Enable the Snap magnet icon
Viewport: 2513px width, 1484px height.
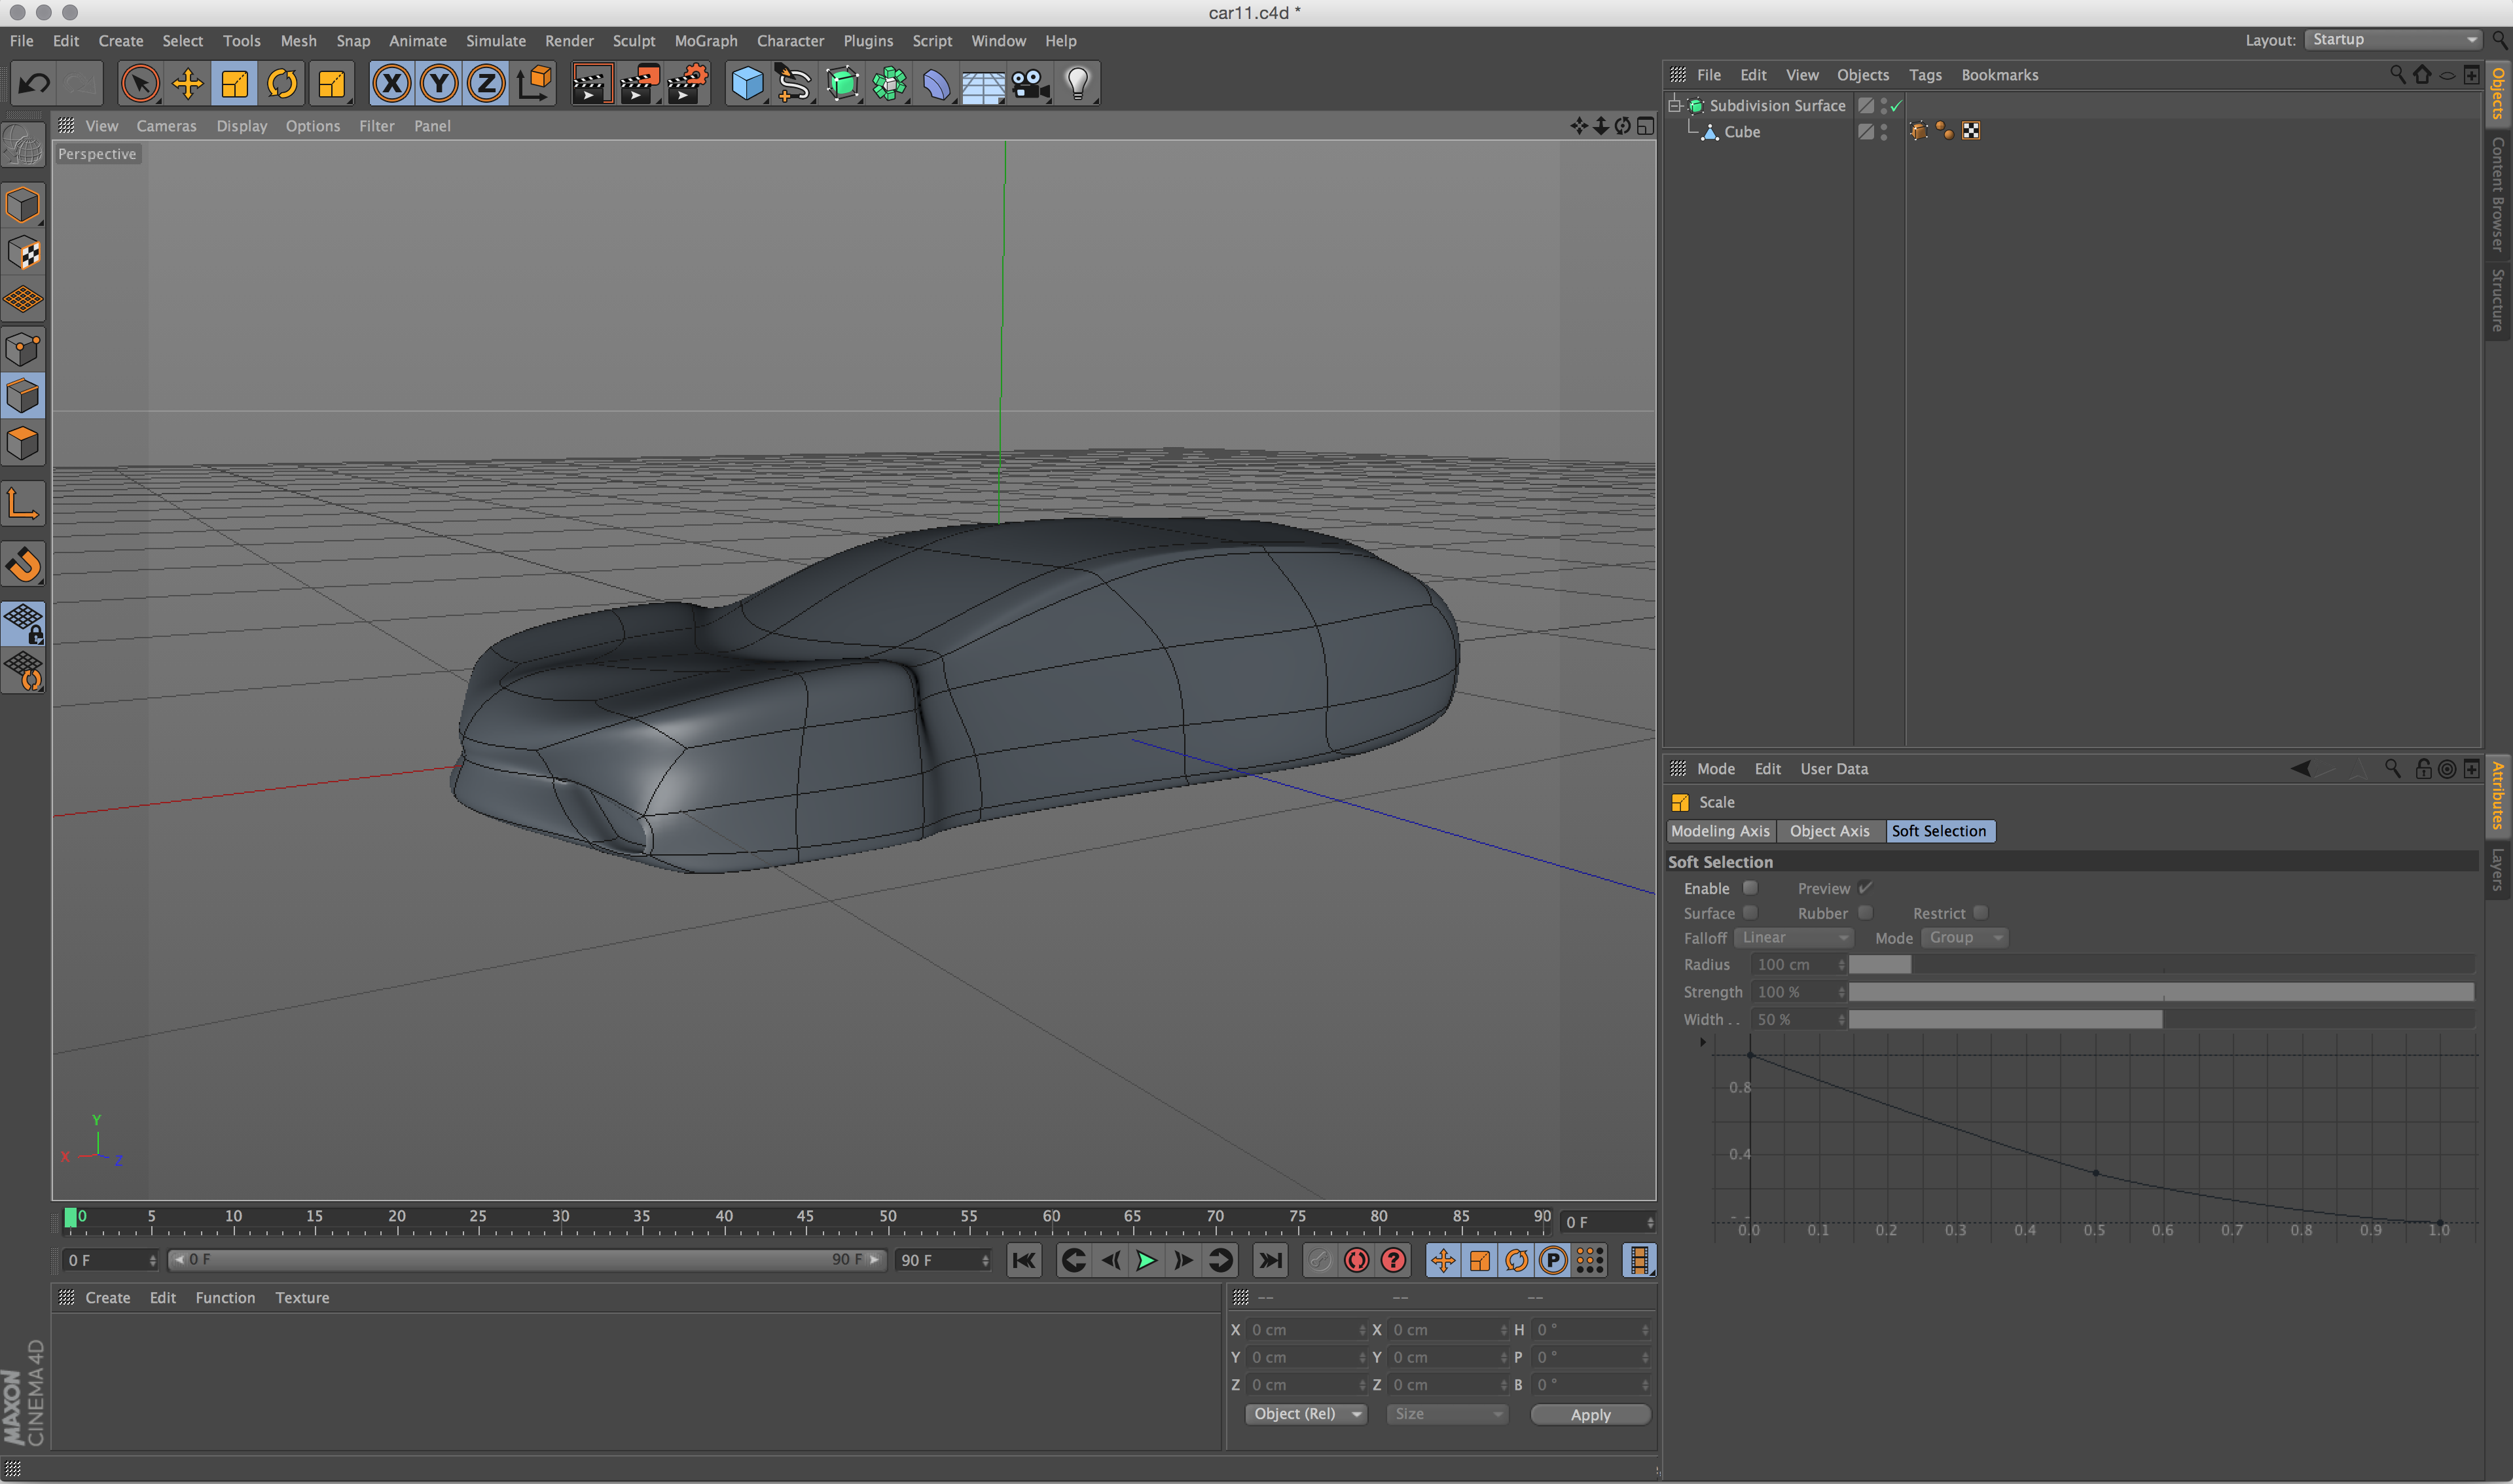[23, 564]
